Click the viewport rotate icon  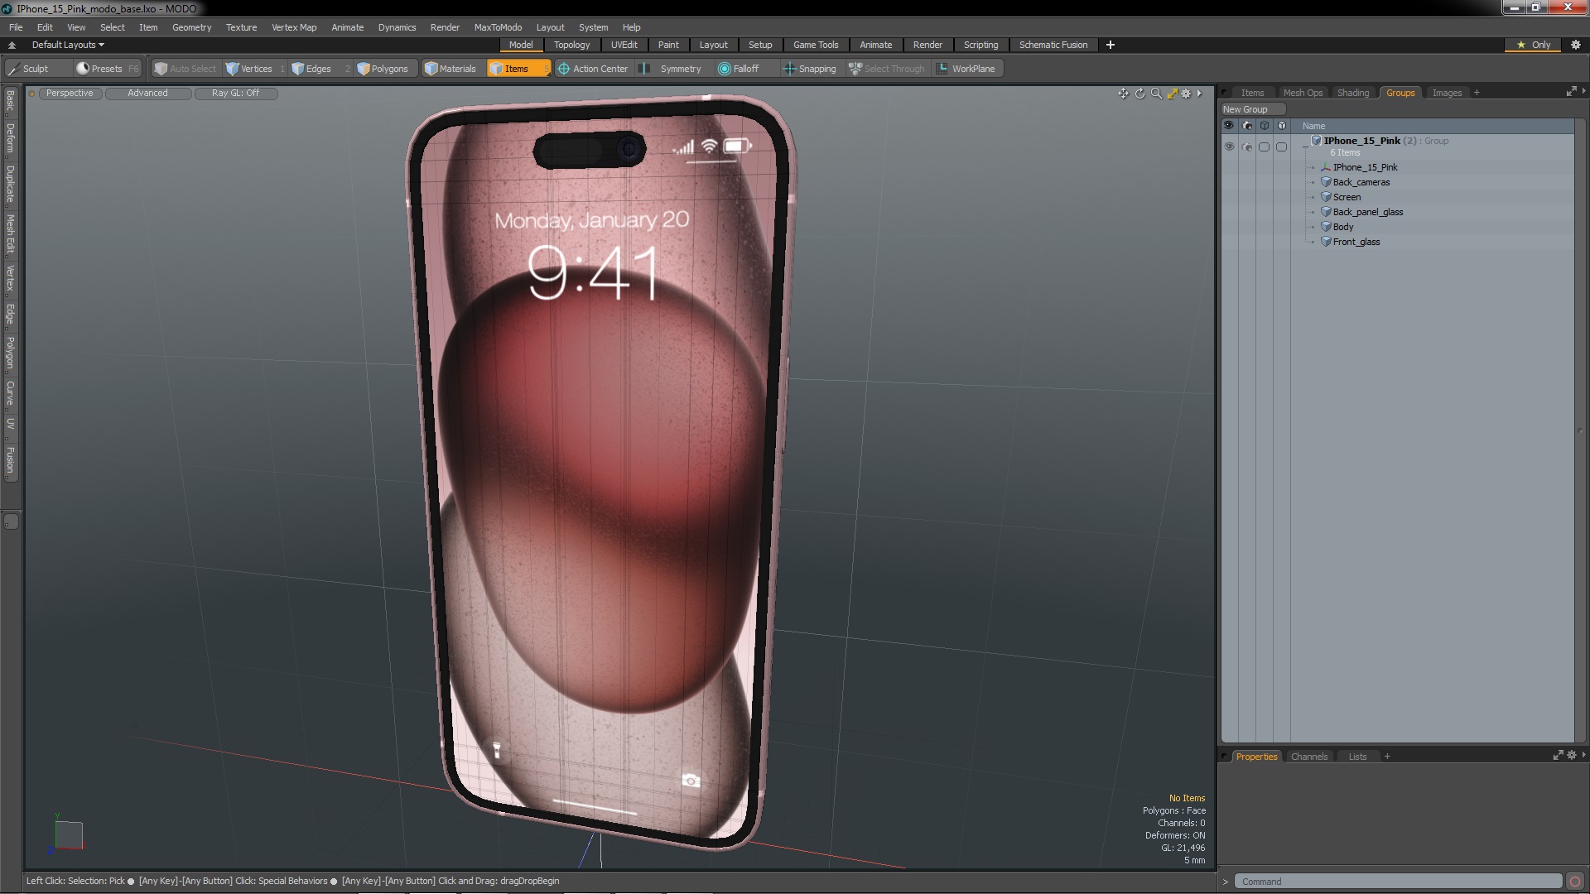coord(1139,94)
